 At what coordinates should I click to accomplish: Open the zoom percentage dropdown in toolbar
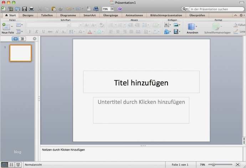tap(112, 9)
